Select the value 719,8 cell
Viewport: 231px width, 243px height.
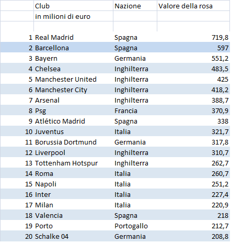click(193, 37)
